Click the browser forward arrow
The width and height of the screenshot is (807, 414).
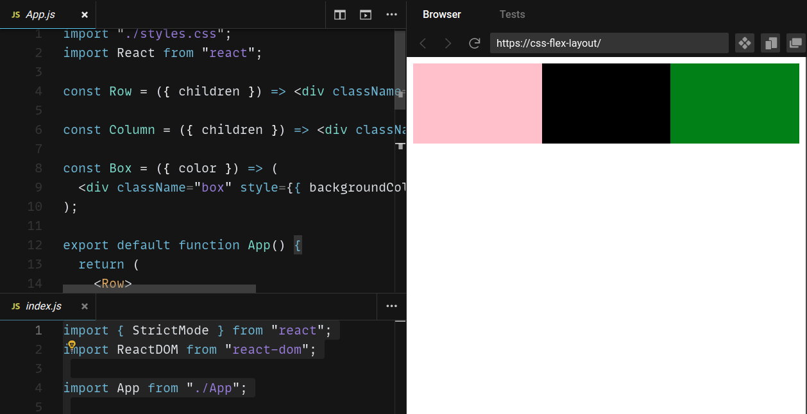pos(448,43)
